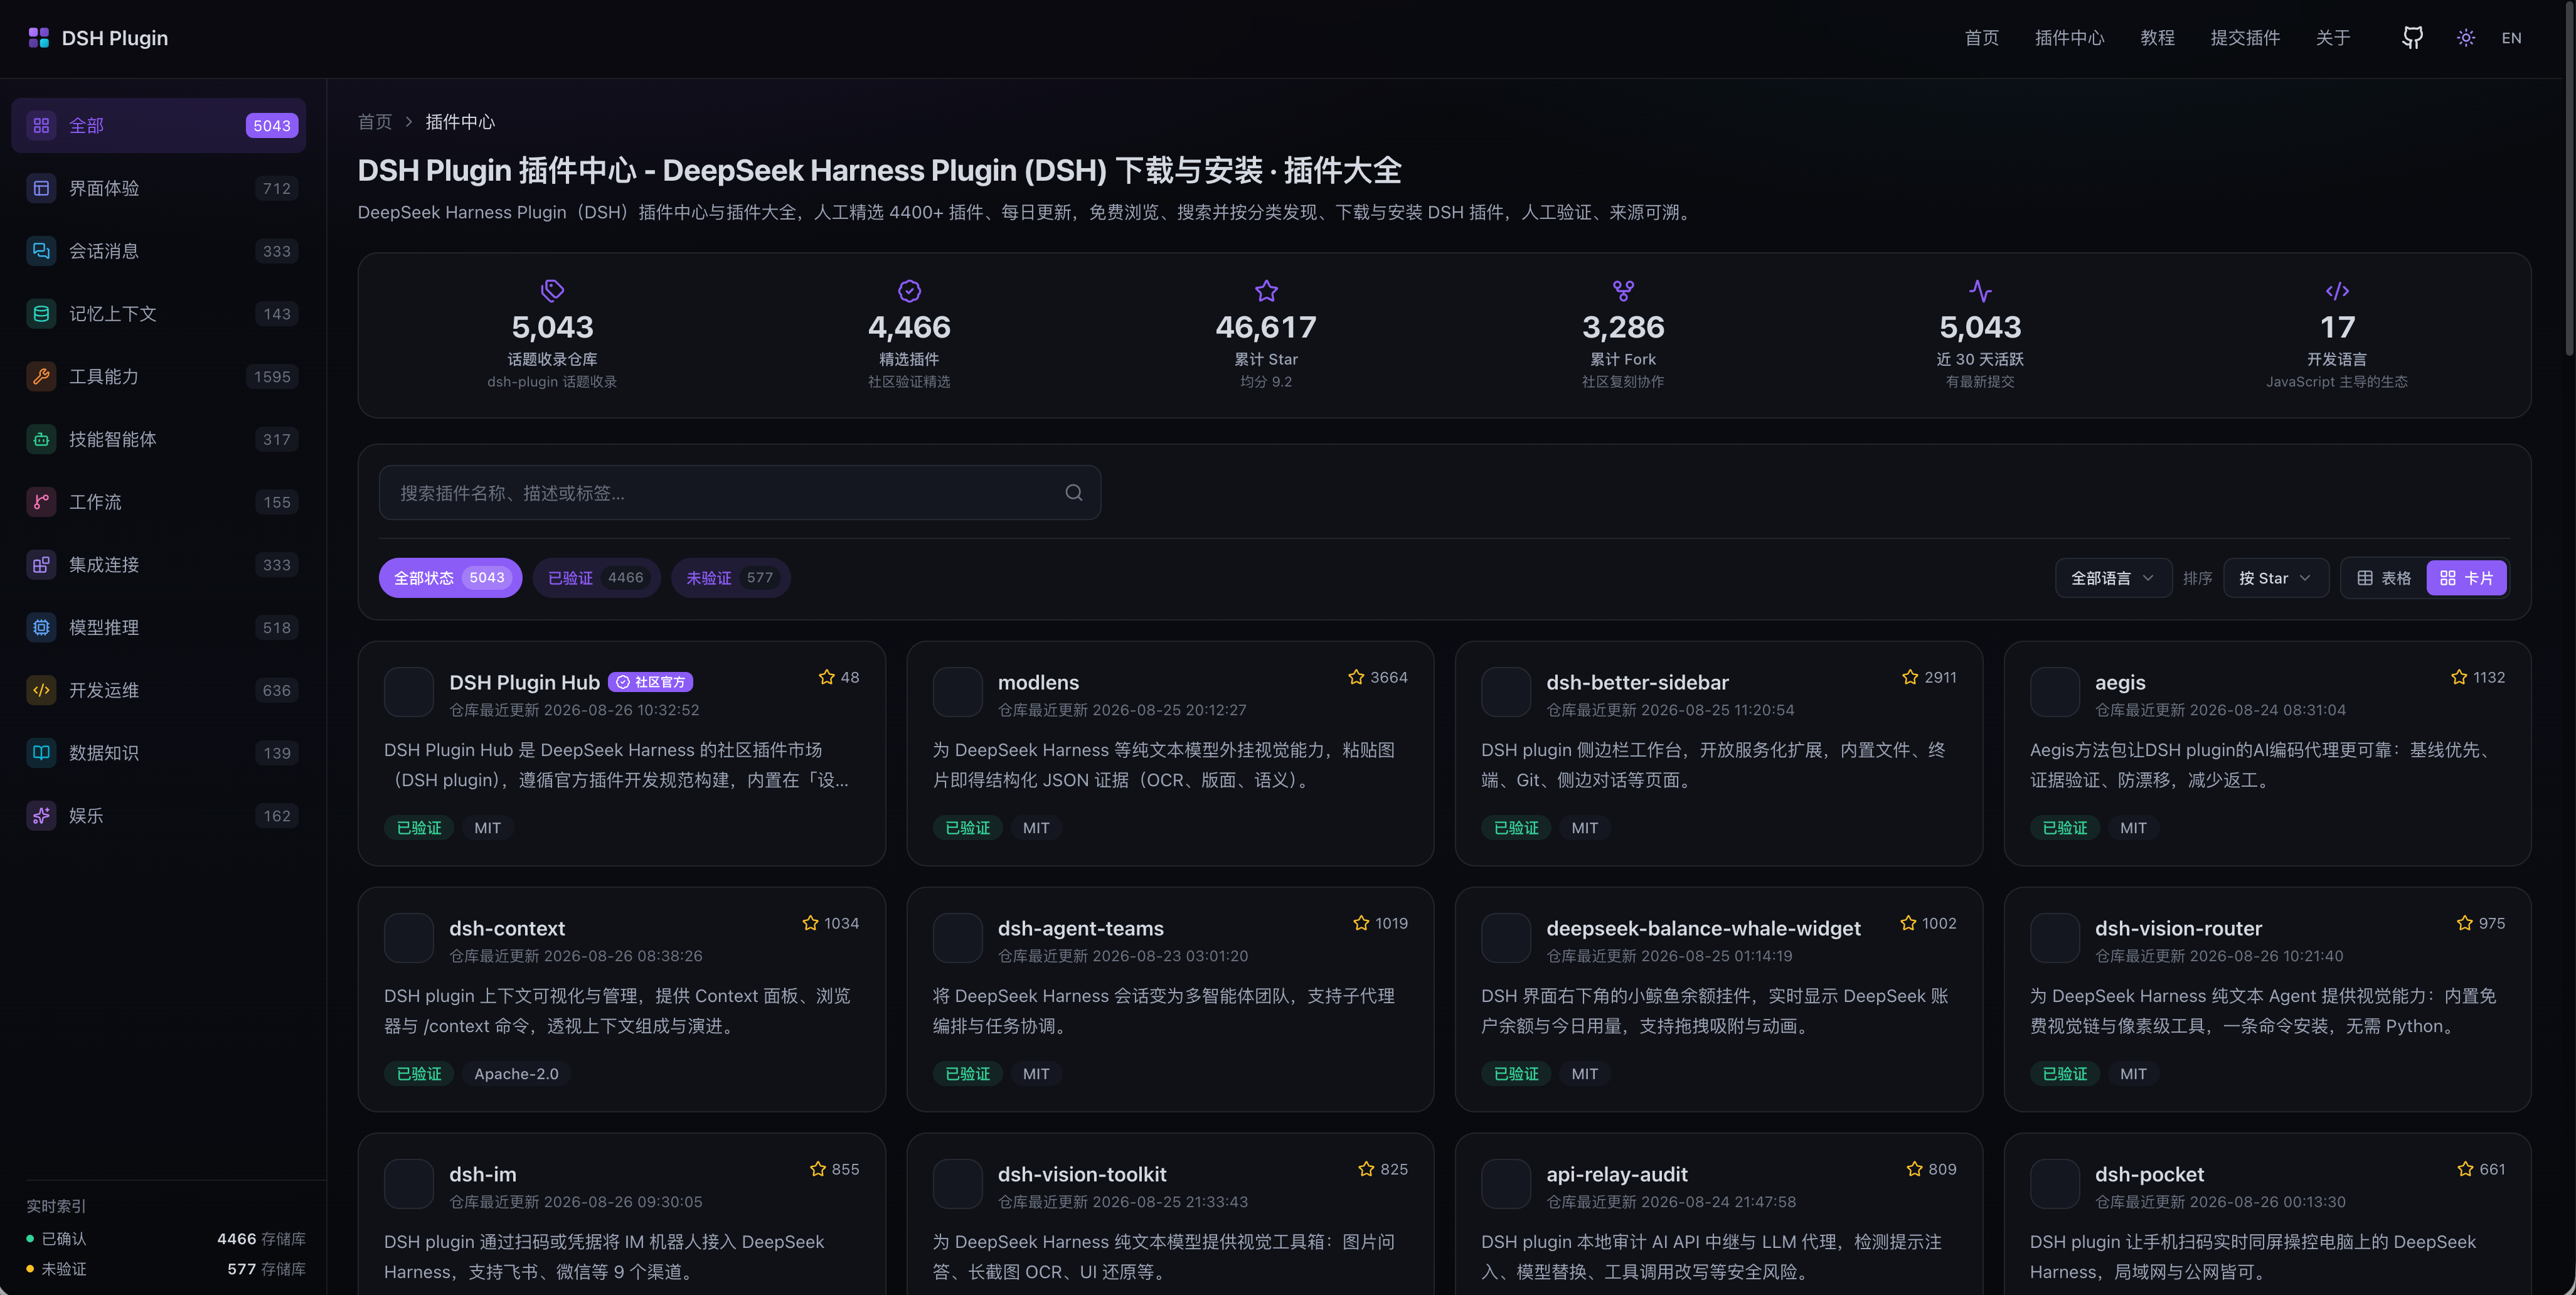Click the dsh-context card thumbnail
The width and height of the screenshot is (2576, 1295).
click(x=409, y=938)
